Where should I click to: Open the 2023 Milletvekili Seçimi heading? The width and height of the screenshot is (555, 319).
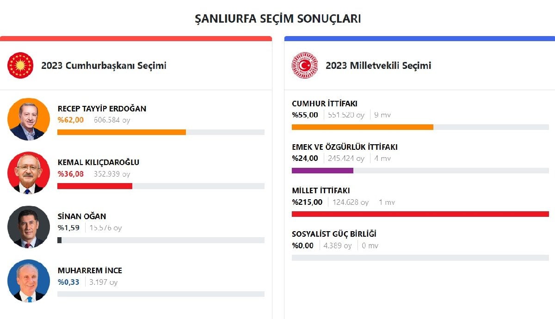coord(378,66)
